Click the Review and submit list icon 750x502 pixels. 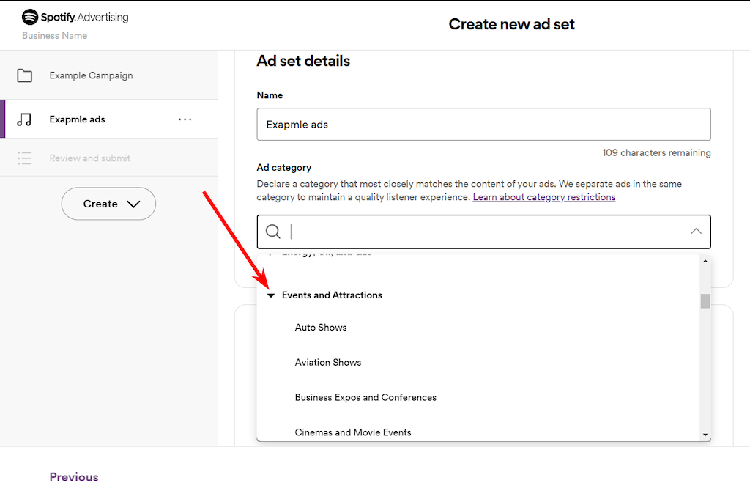click(24, 158)
